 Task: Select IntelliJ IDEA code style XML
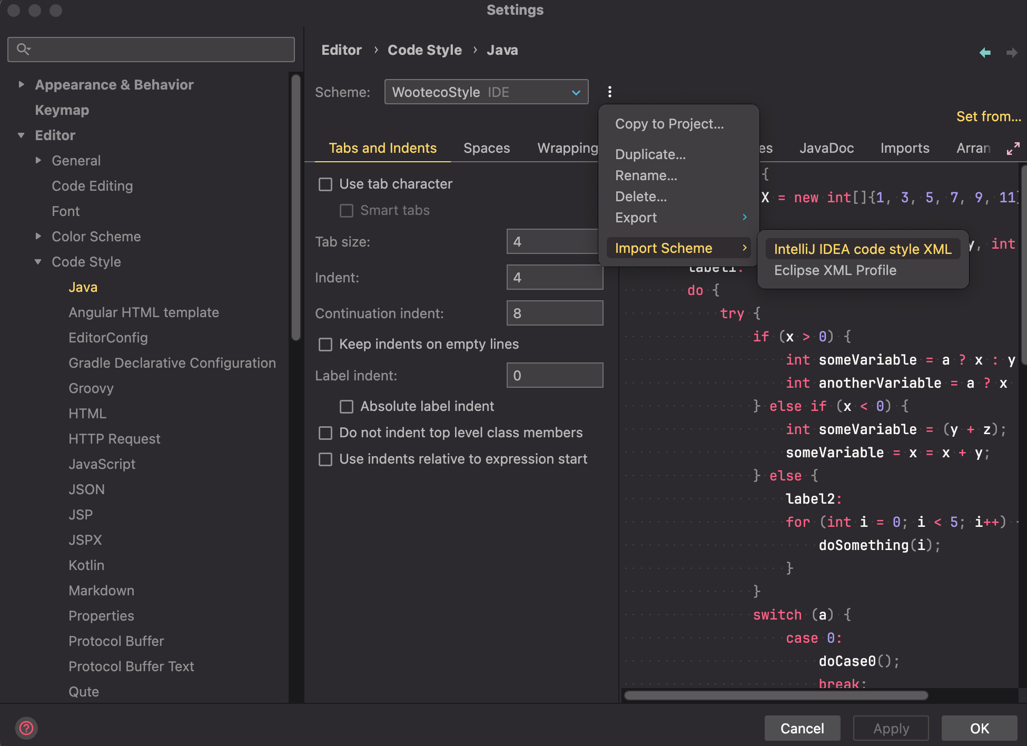(x=862, y=249)
